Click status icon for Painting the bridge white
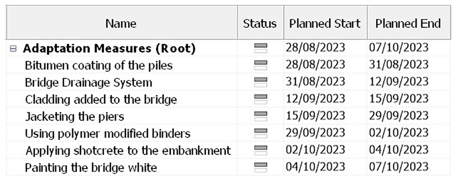The image size is (456, 181). tap(260, 168)
